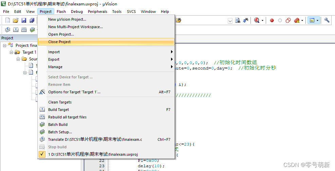Screen dimensions: 335x171
Task: Select recent project finalexam.uvproj entry
Action: [106, 154]
